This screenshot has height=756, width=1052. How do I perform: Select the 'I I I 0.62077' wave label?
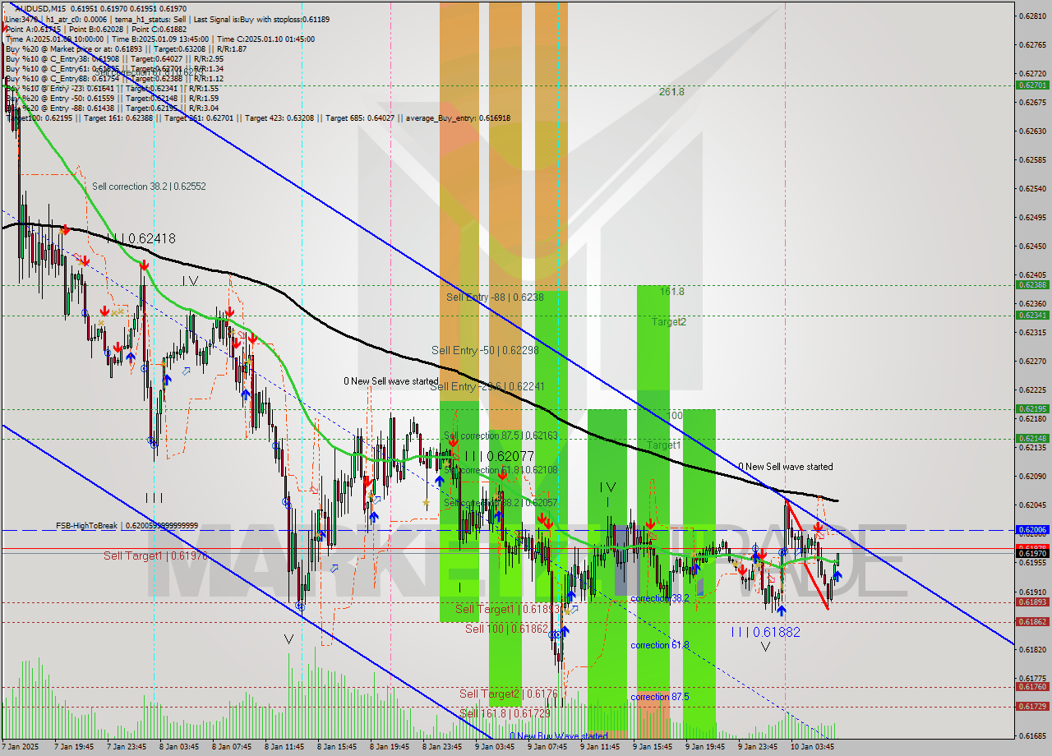click(x=500, y=455)
